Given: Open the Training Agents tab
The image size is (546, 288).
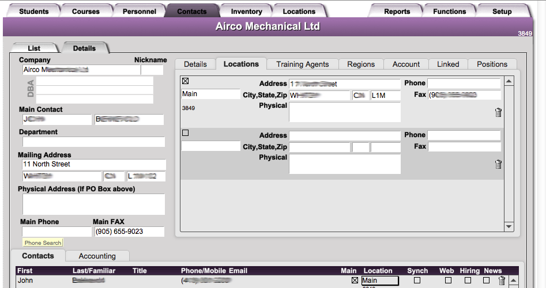Looking at the screenshot, I should point(303,64).
